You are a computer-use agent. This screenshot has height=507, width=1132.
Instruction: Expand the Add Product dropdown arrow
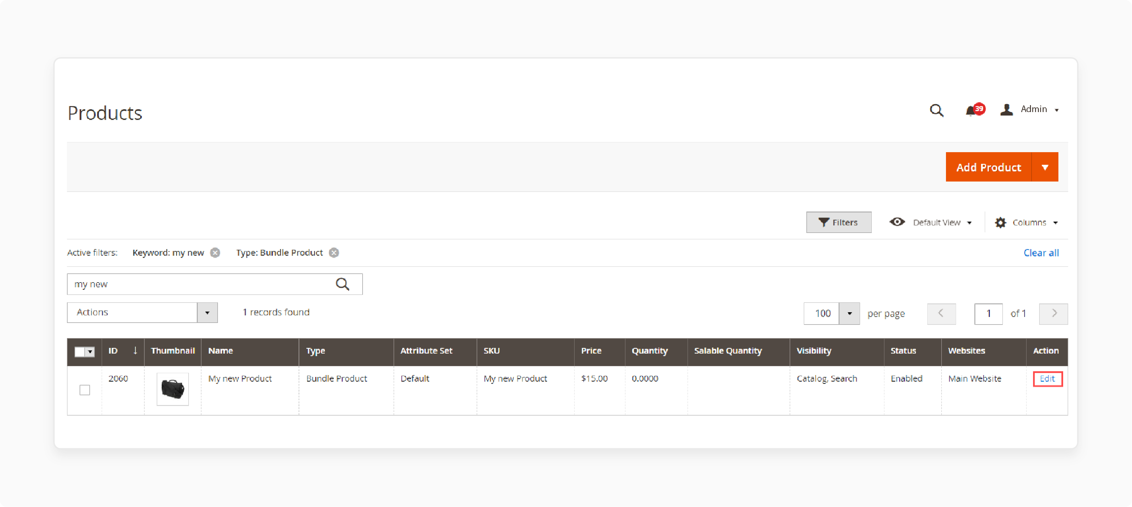click(x=1045, y=167)
